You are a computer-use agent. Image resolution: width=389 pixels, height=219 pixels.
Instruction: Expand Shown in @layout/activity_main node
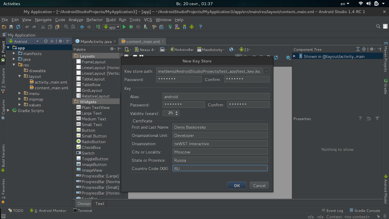[x=295, y=56]
